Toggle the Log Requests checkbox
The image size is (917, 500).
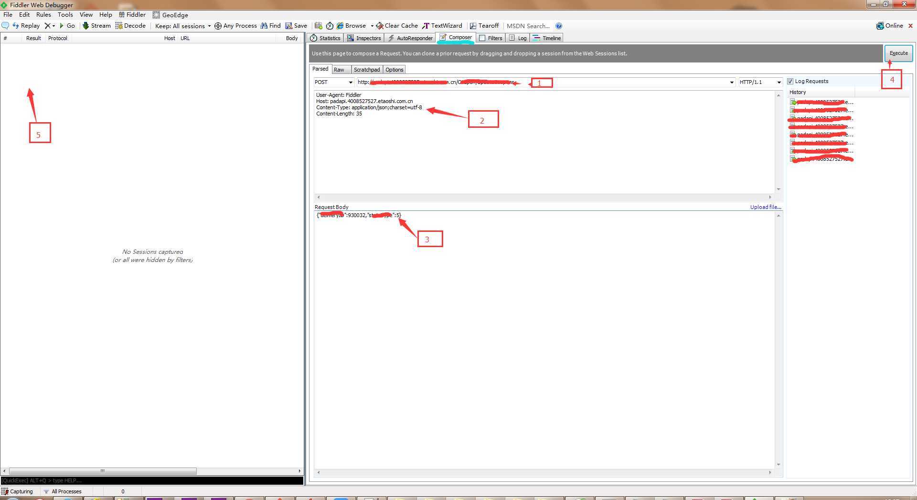pos(790,81)
